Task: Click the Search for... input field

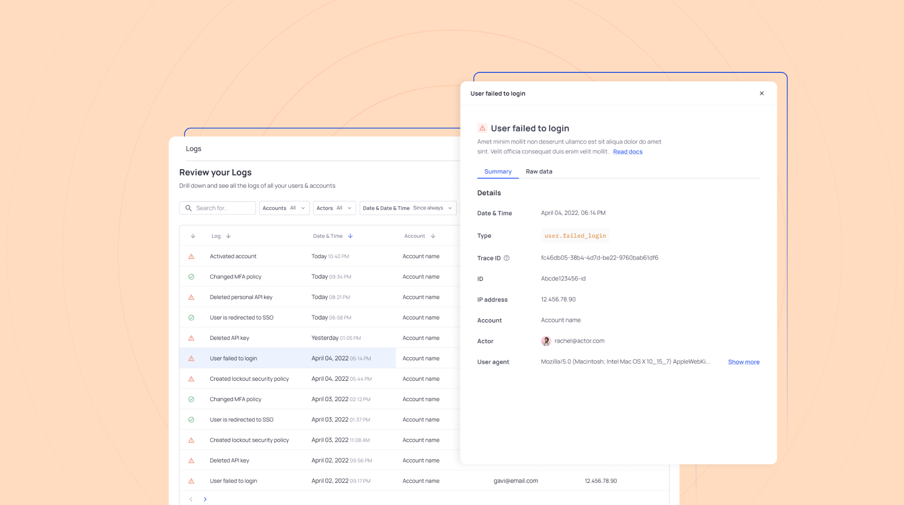Action: [x=218, y=208]
